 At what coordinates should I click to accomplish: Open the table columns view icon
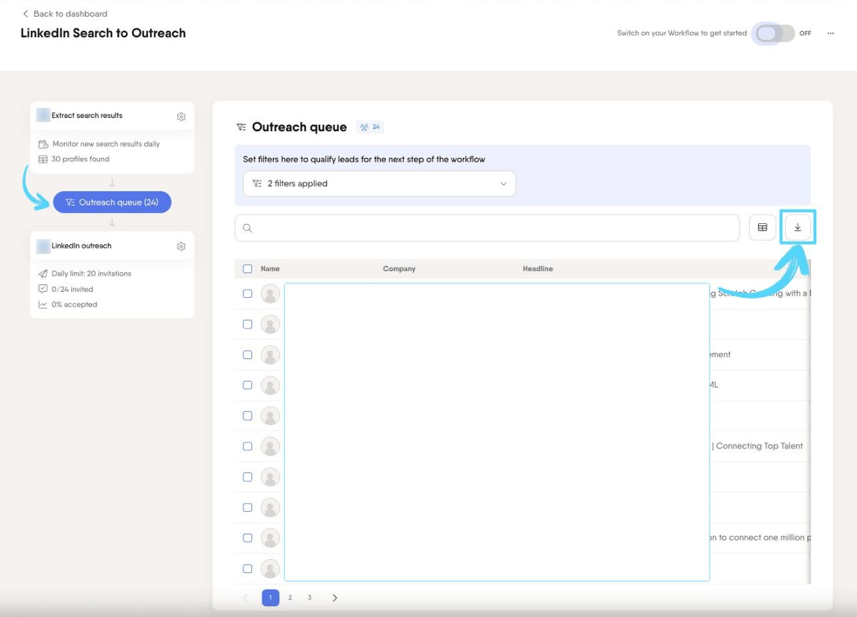(762, 228)
